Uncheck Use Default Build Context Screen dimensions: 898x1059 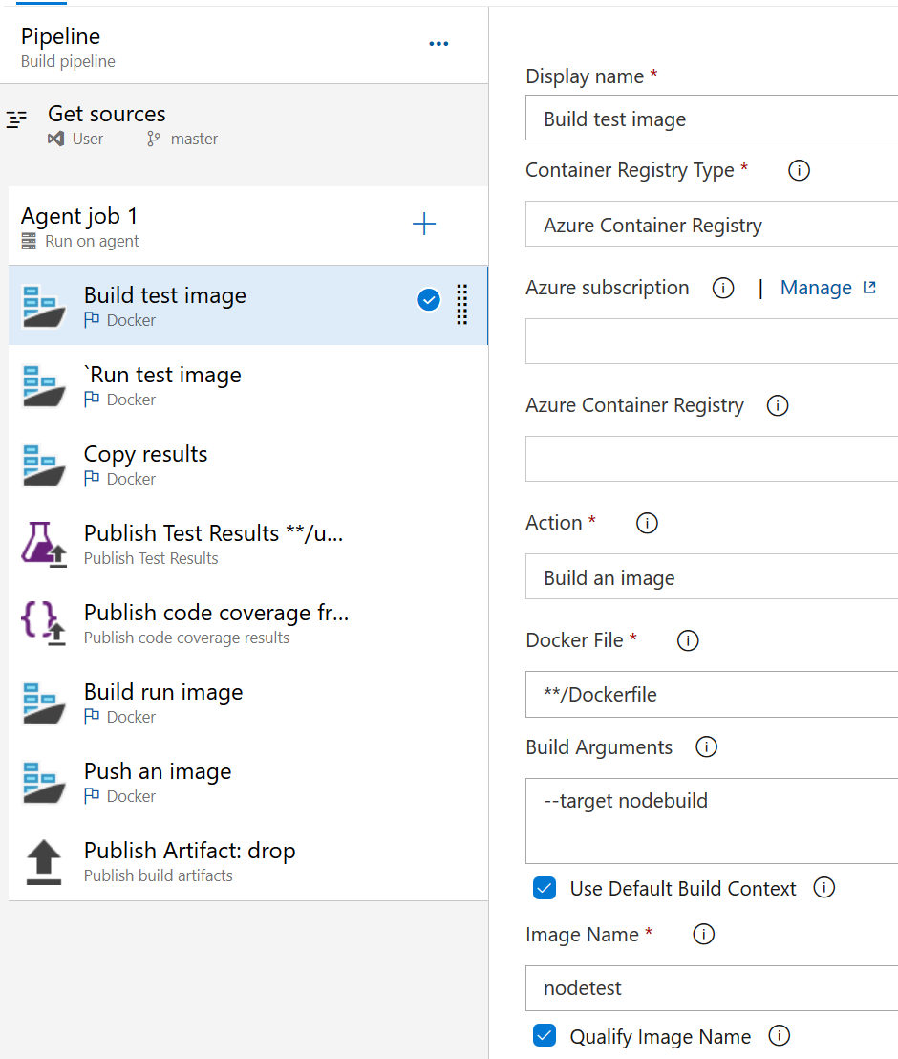pos(545,888)
